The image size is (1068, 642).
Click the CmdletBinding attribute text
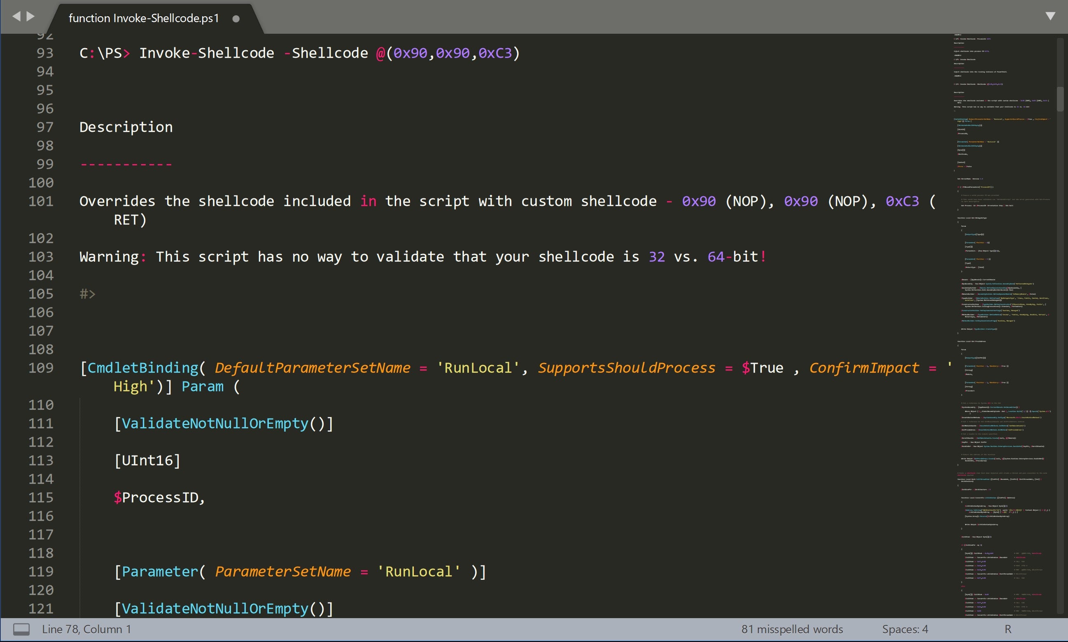pyautogui.click(x=143, y=368)
